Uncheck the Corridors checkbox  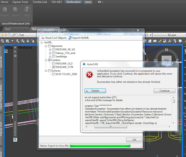[x=49, y=60]
